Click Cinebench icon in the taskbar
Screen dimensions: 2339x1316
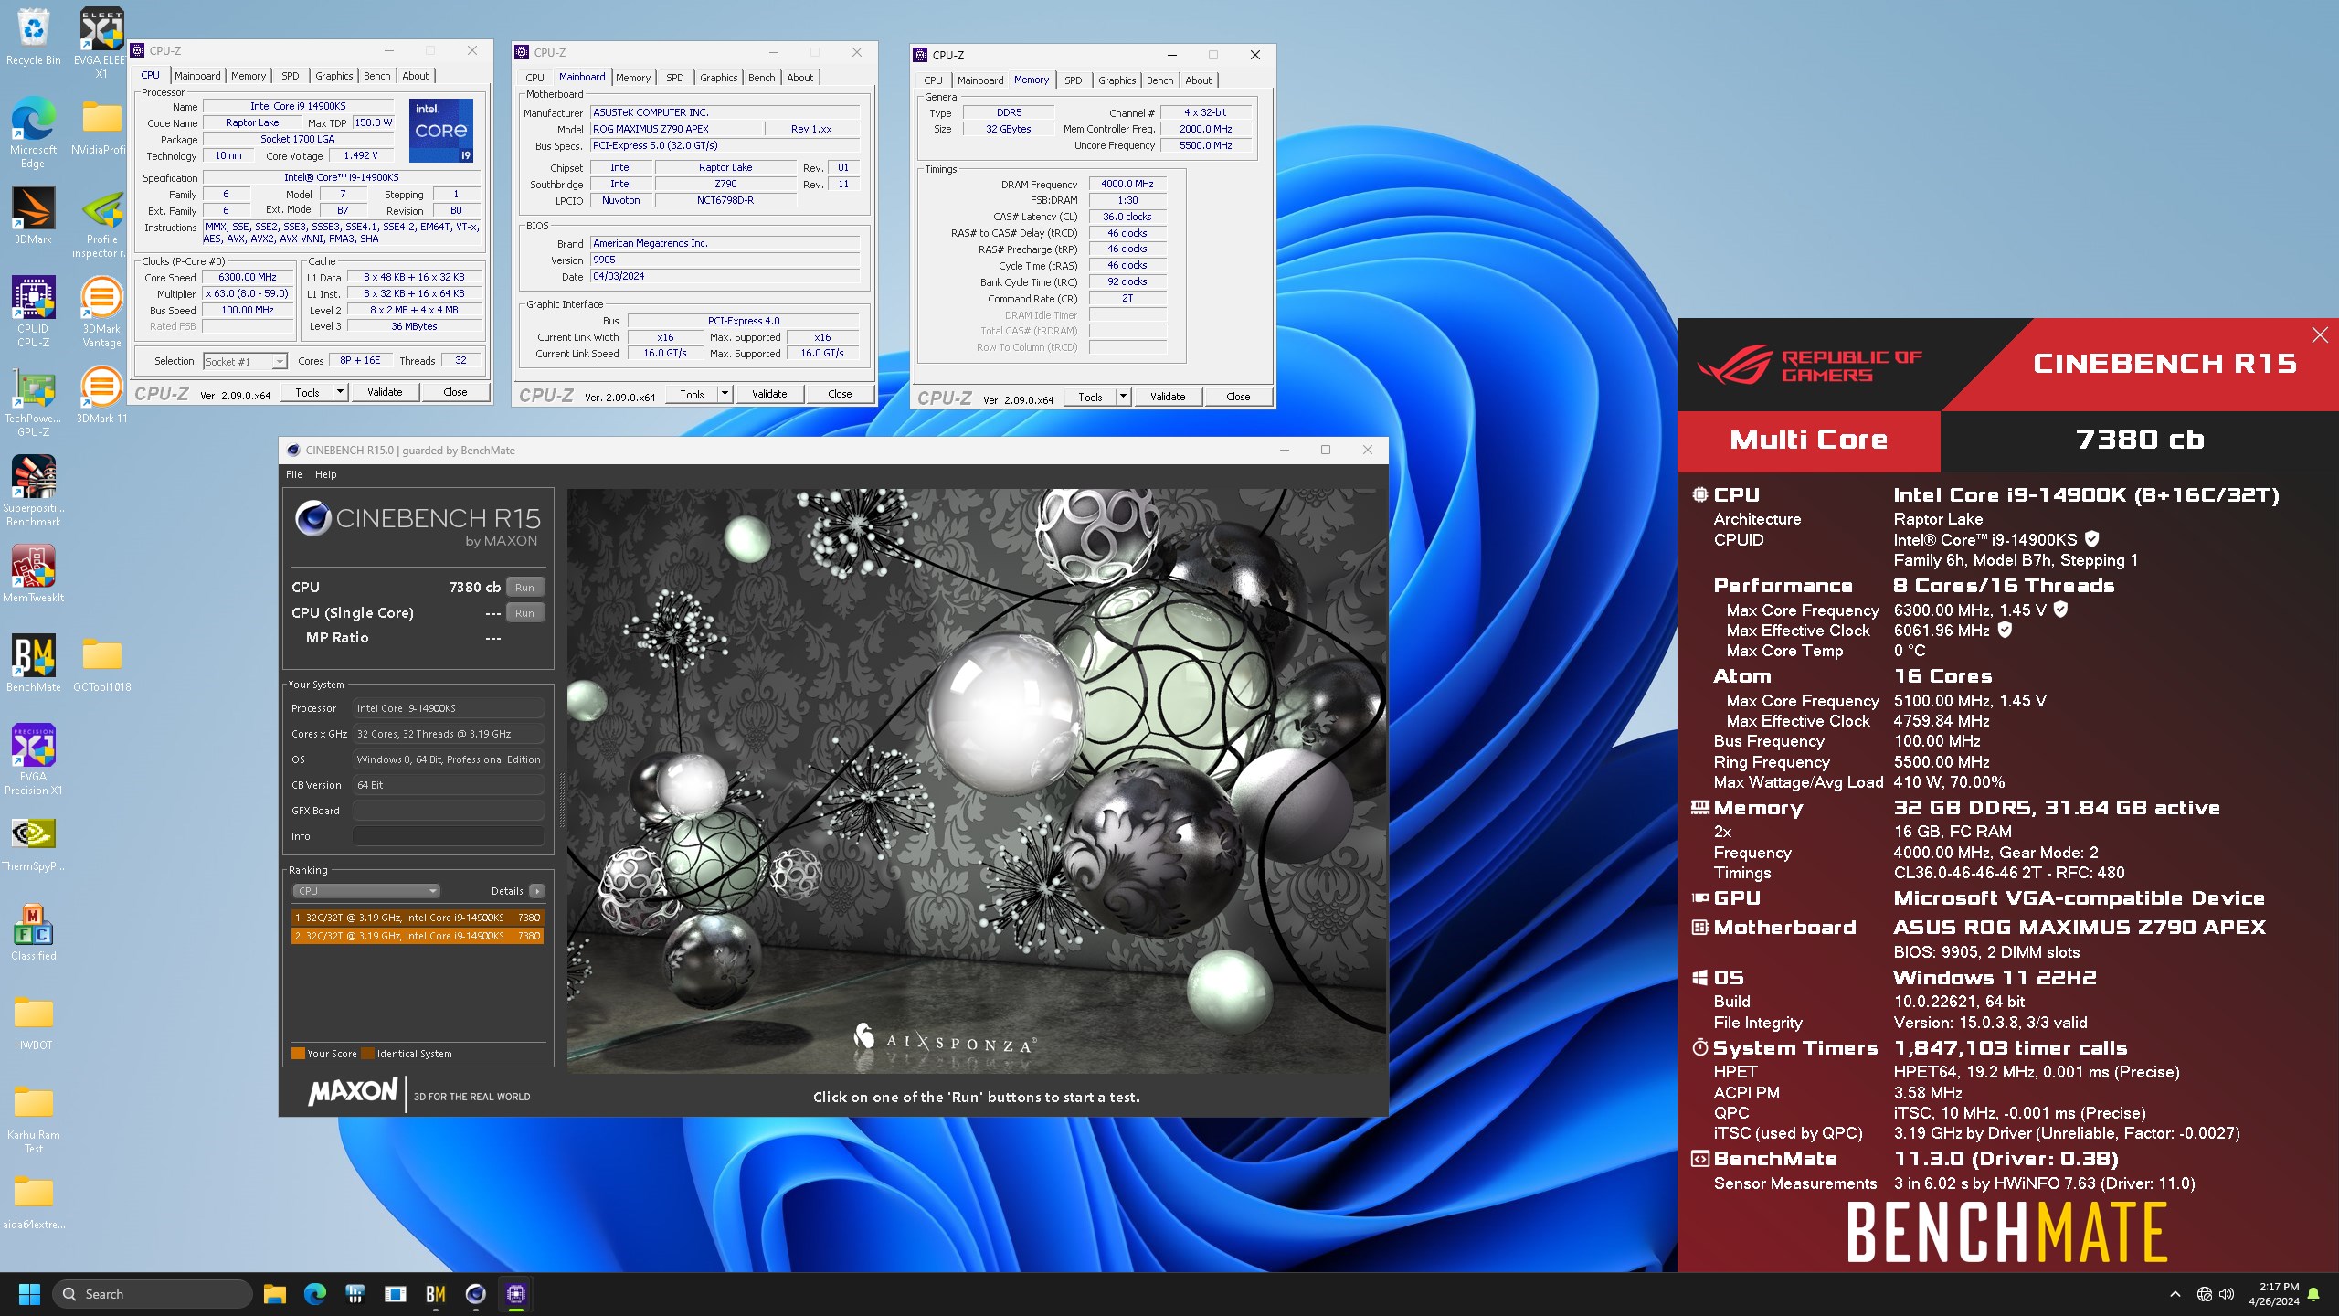pyautogui.click(x=476, y=1294)
